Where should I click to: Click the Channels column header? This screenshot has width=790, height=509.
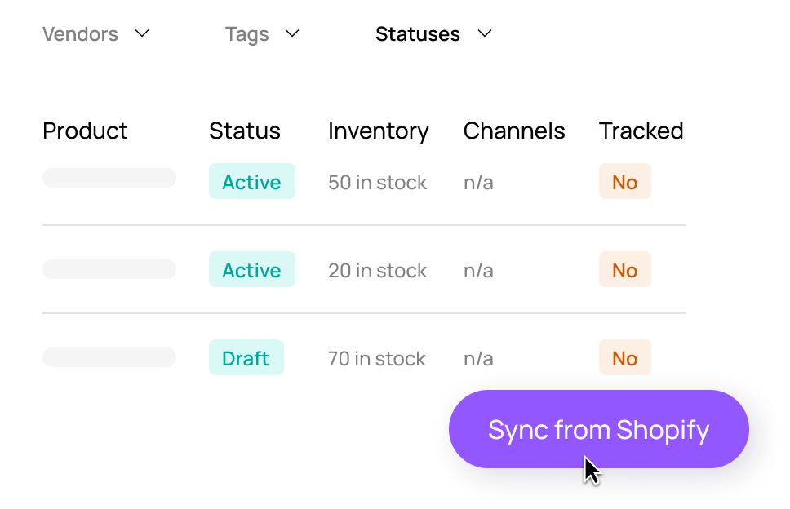(513, 131)
